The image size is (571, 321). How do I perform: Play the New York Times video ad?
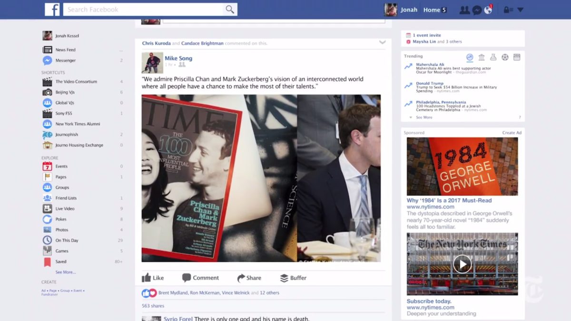point(462,264)
